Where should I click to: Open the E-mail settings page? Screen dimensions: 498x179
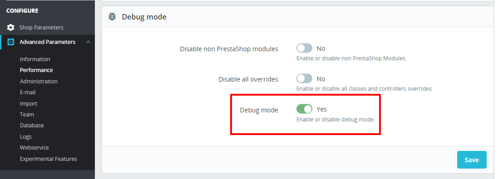tap(28, 92)
